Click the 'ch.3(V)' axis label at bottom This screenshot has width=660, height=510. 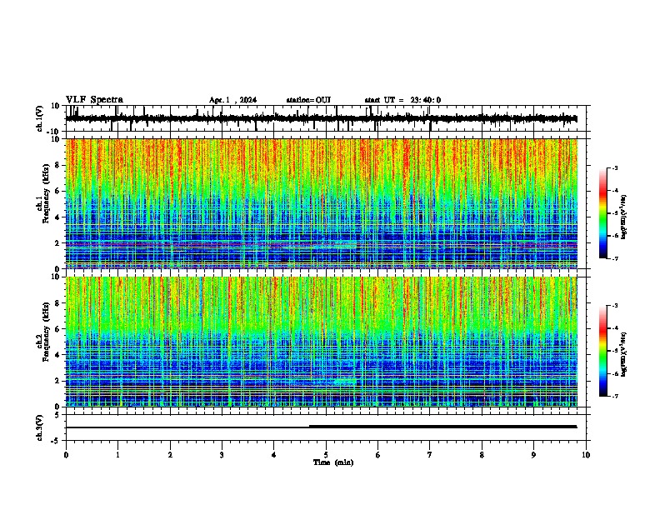click(x=40, y=428)
